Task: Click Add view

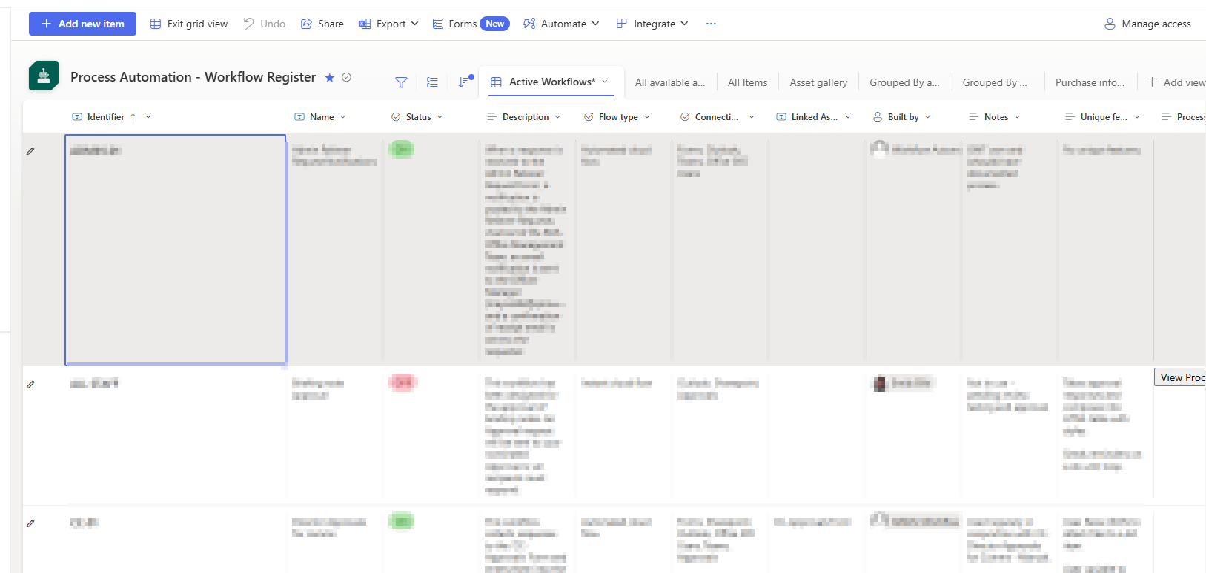Action: (1176, 82)
